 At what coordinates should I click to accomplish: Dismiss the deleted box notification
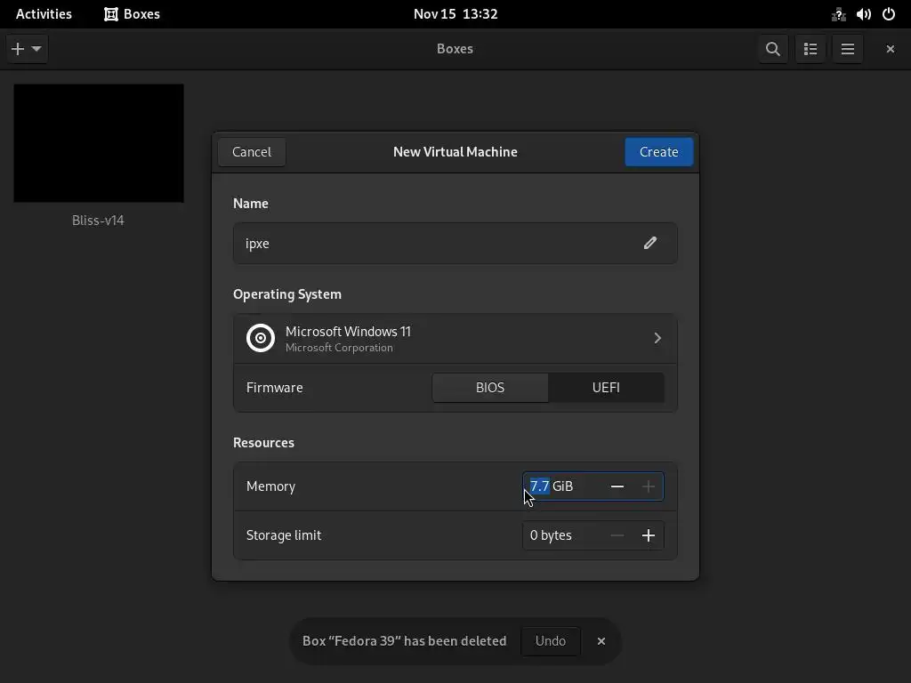601,641
